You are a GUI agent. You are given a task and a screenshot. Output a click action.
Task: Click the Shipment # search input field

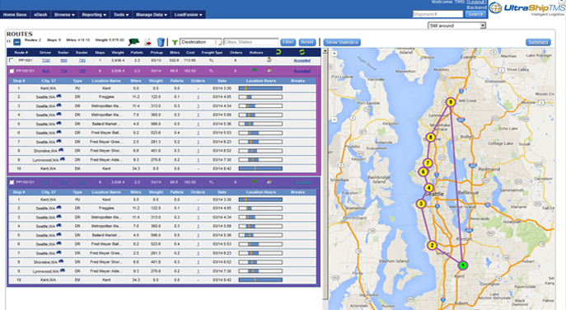click(x=437, y=14)
